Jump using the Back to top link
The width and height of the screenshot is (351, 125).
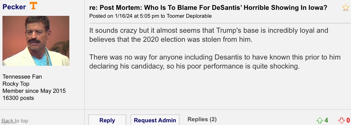tap(15, 121)
